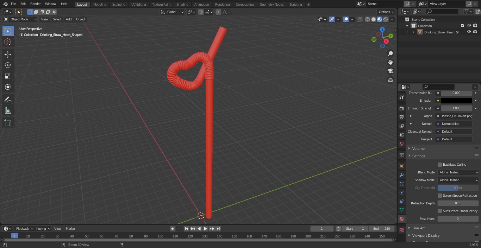This screenshot has height=248, width=481.
Task: Click the Select Box tool
Action: (x=8, y=31)
